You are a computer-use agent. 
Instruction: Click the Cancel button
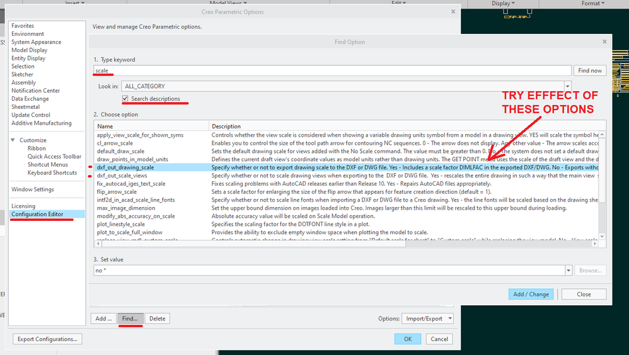tap(439, 339)
